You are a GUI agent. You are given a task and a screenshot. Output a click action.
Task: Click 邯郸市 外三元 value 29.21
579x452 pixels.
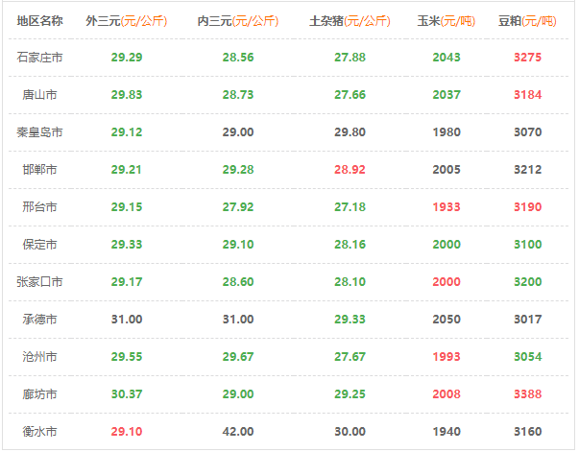coord(127,170)
